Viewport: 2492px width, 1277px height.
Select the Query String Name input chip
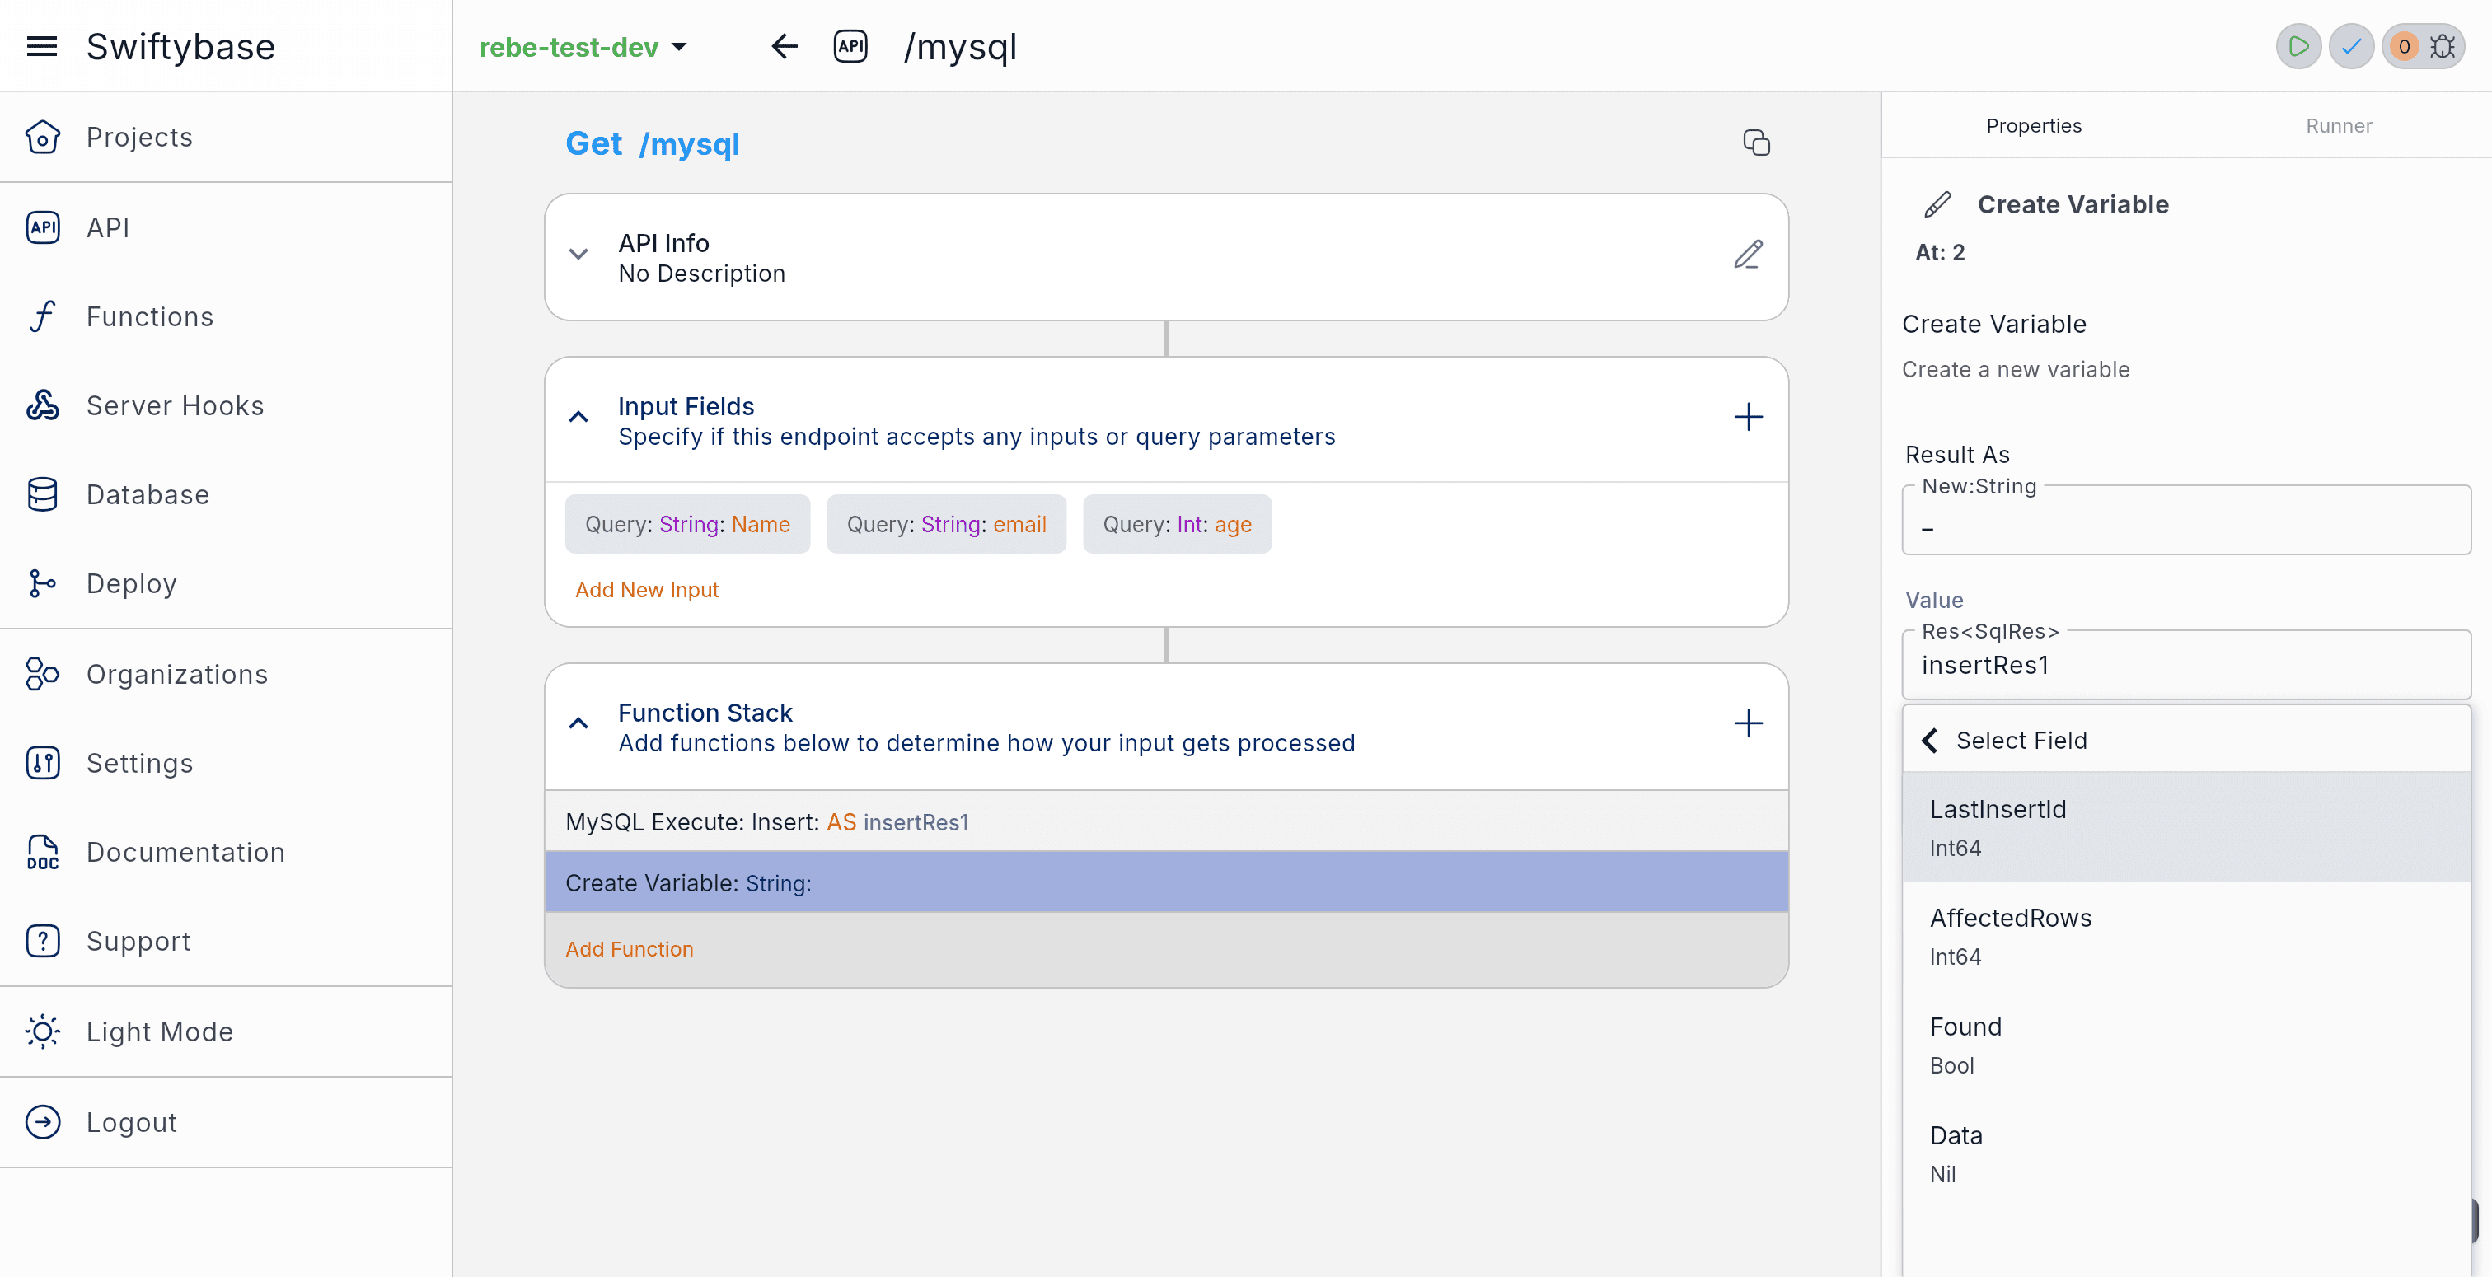[688, 524]
